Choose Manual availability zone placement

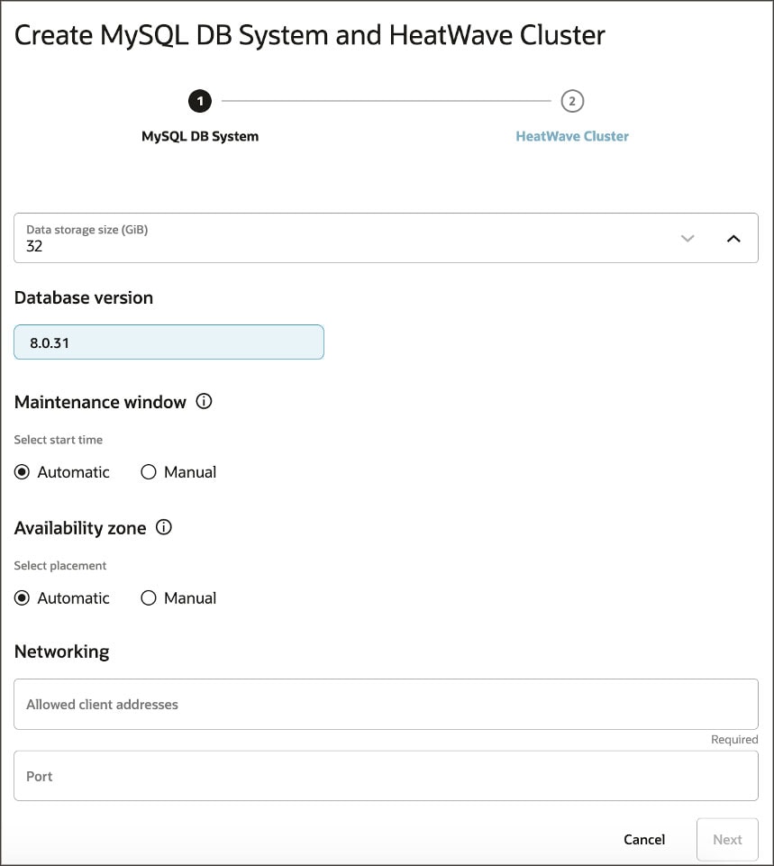pyautogui.click(x=148, y=597)
